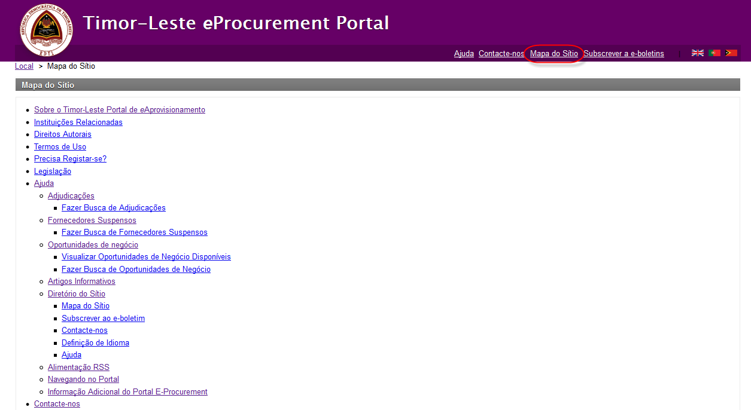Open the Instituições Relacionadas link

click(x=78, y=123)
